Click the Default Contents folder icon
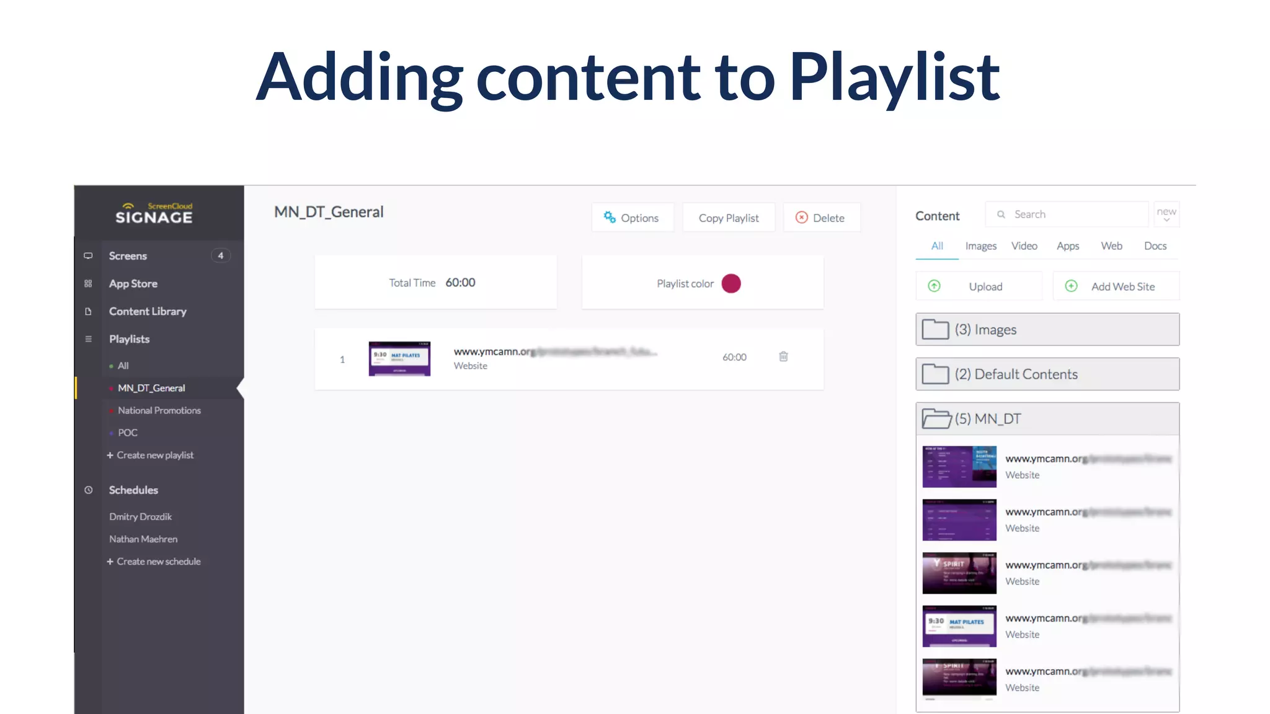 (x=935, y=374)
